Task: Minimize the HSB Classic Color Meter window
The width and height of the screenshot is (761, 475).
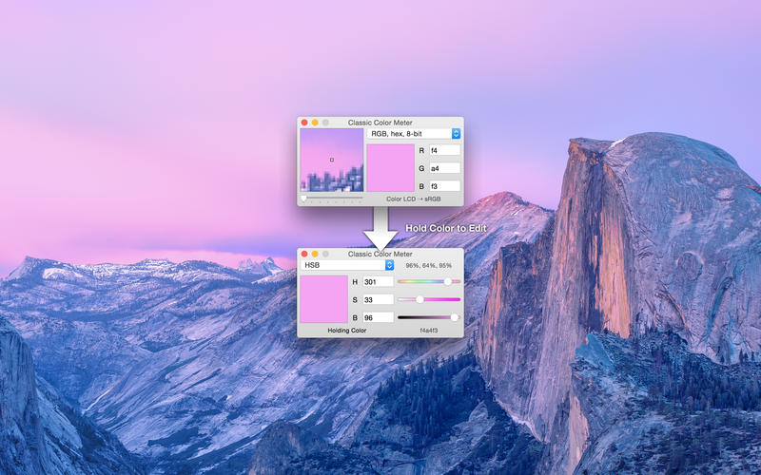Action: pyautogui.click(x=315, y=254)
